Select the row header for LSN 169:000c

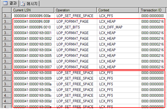7,96
